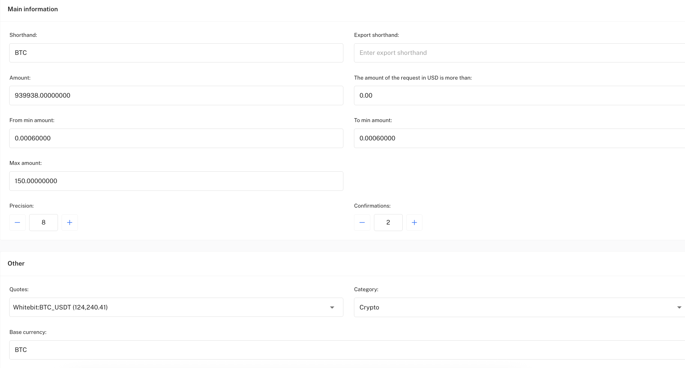Decrease Confirmations with minus icon
The image size is (685, 368).
click(362, 223)
